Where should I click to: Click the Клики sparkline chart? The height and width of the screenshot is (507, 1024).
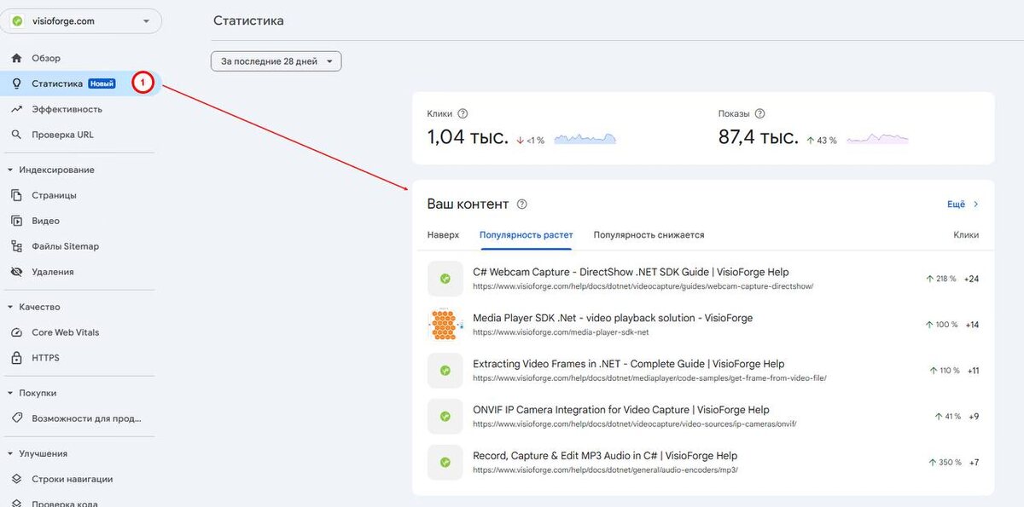585,139
